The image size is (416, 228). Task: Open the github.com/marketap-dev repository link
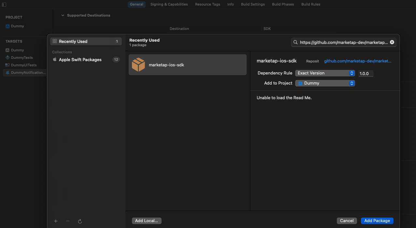coord(357,61)
